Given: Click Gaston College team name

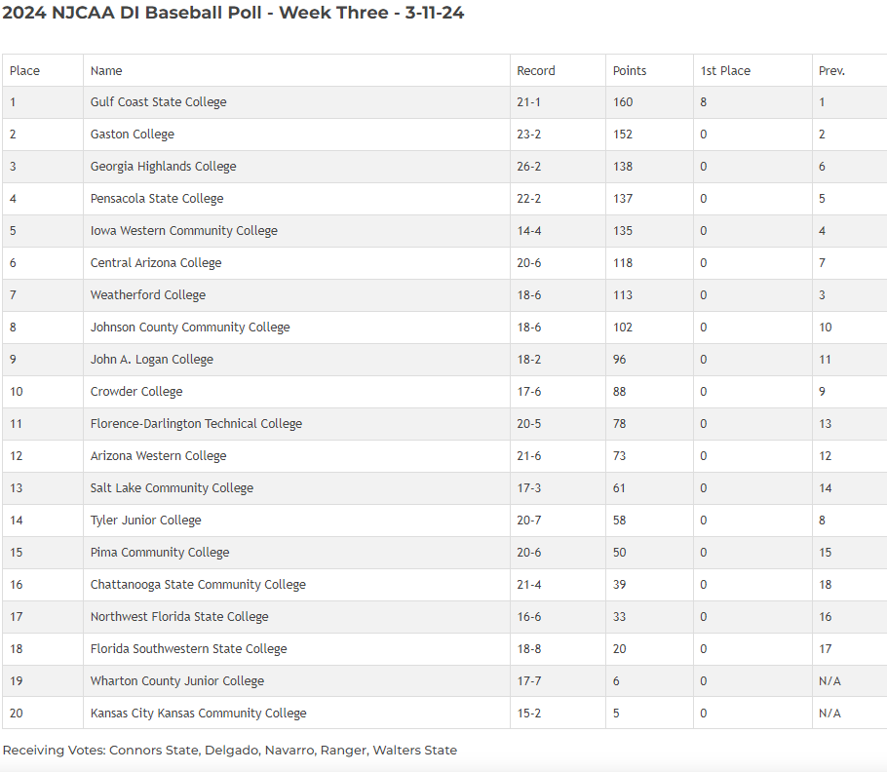Looking at the screenshot, I should pyautogui.click(x=133, y=135).
